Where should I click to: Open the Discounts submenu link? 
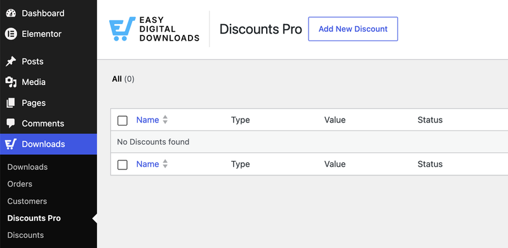(25, 235)
